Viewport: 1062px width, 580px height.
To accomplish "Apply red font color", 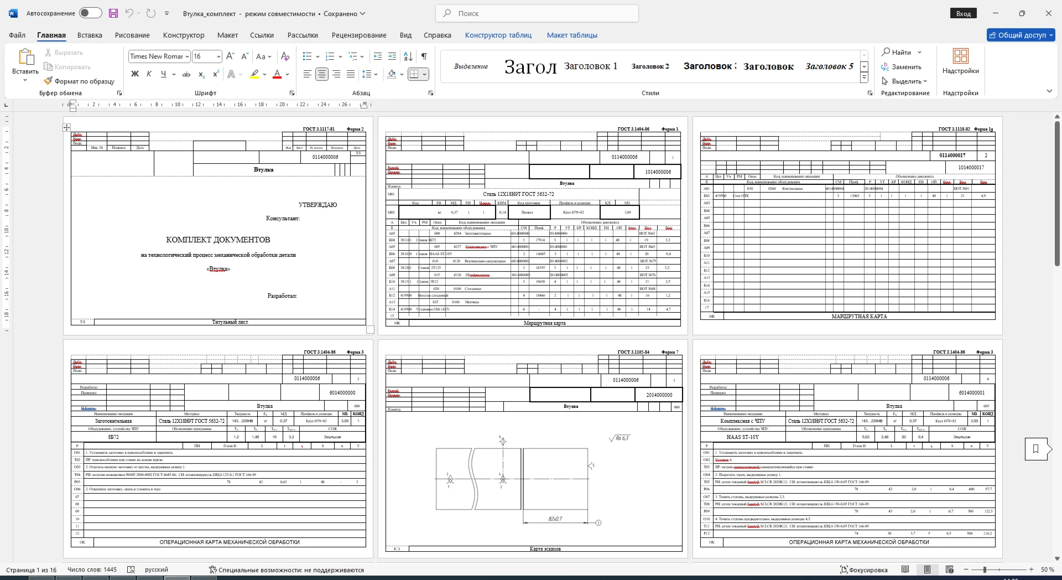I will pyautogui.click(x=278, y=74).
